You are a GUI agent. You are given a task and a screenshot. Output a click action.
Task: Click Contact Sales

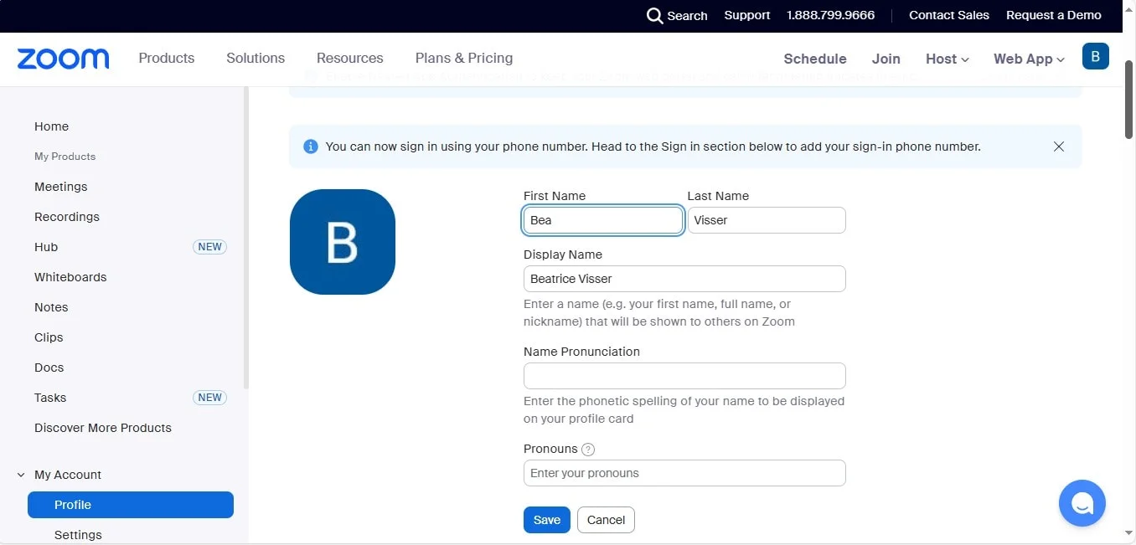tap(949, 15)
